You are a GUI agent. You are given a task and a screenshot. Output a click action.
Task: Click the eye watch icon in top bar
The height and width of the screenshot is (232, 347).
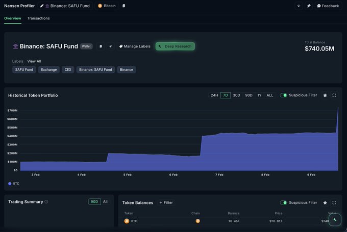point(299,6)
